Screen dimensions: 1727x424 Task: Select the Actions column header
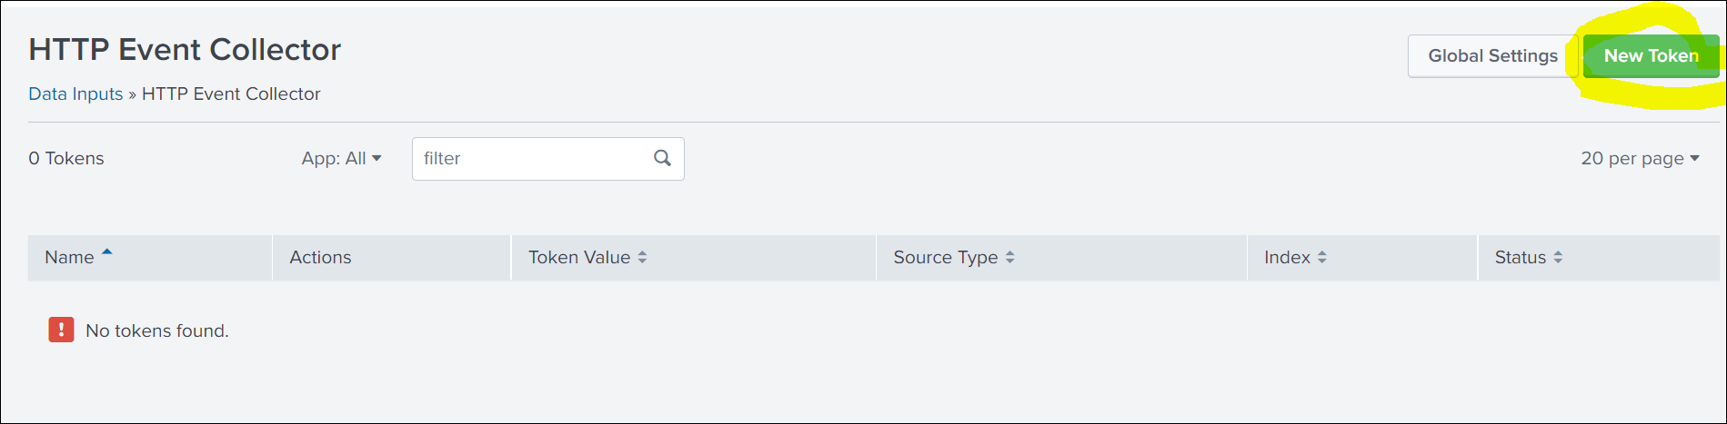tap(320, 258)
